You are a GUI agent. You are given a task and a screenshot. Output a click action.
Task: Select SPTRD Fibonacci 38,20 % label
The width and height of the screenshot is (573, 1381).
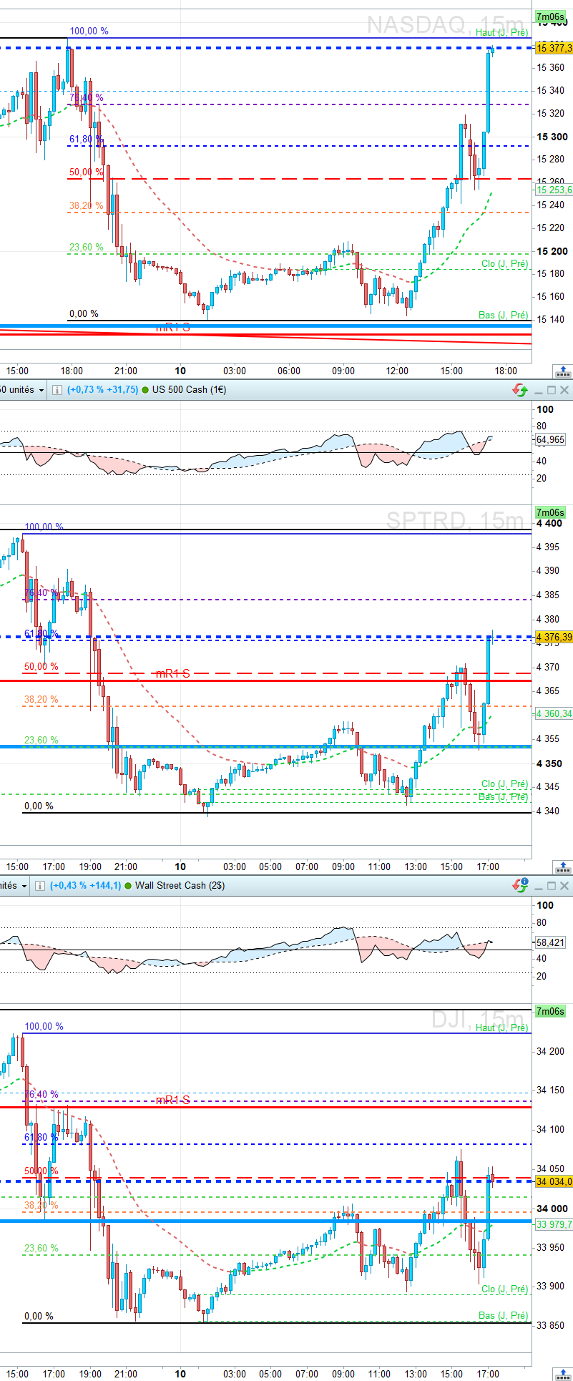[41, 700]
